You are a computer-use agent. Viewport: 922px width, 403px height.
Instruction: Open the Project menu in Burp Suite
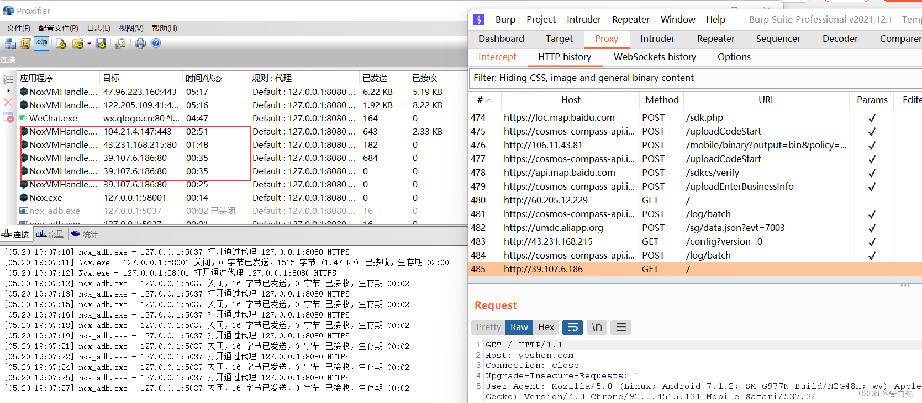[541, 19]
